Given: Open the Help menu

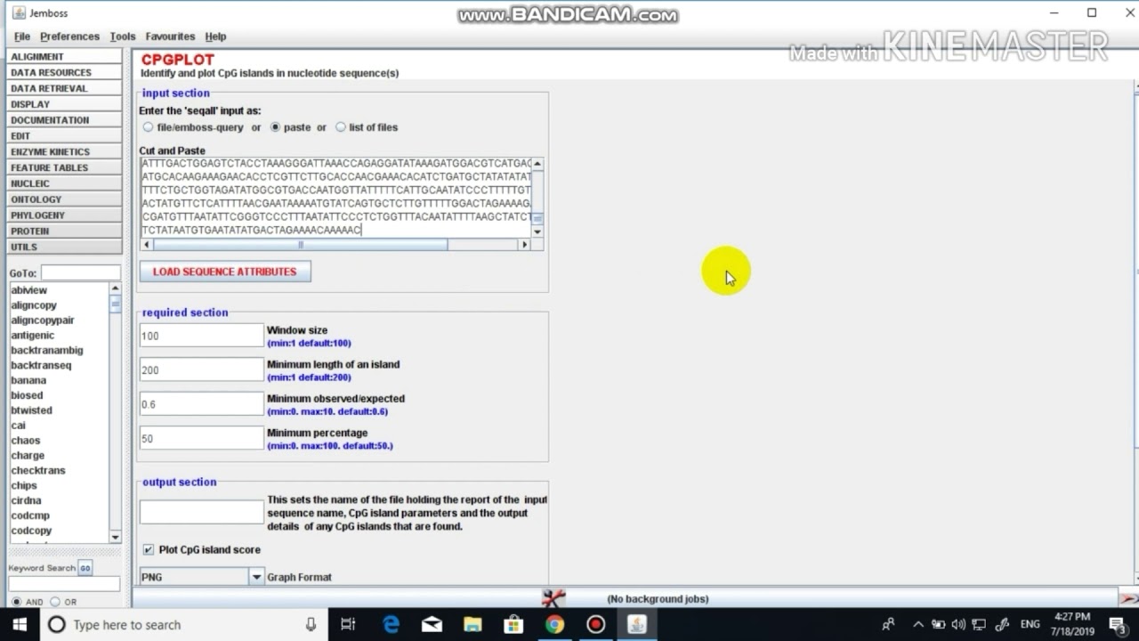Looking at the screenshot, I should tap(215, 37).
